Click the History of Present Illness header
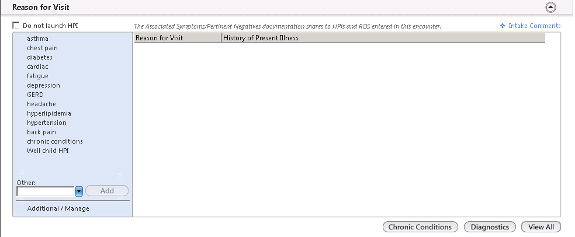Screen dimensions: 575x237 pyautogui.click(x=383, y=38)
